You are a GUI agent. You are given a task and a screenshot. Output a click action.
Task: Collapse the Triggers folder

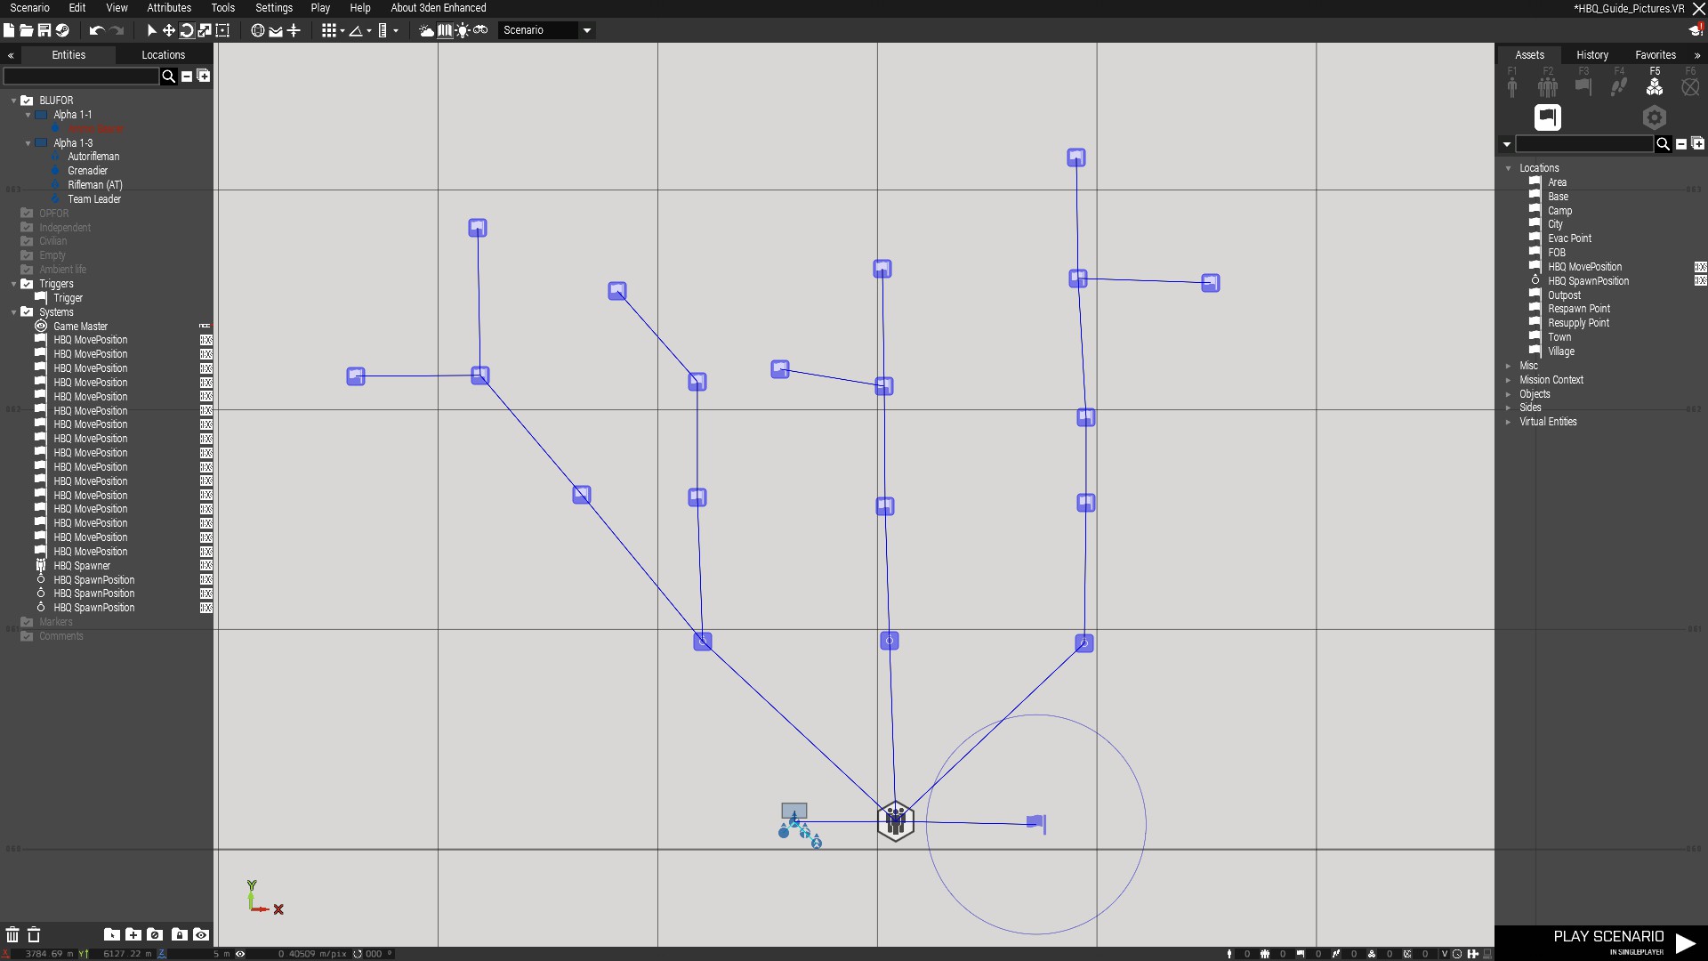pos(13,284)
